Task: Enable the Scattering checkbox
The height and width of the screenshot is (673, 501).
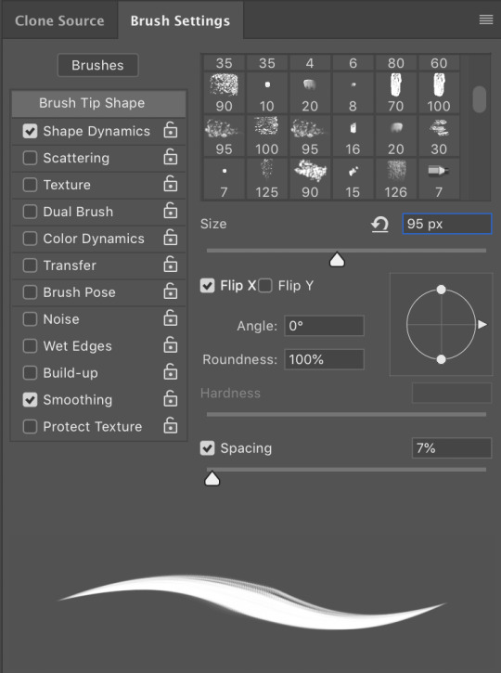Action: tap(30, 158)
